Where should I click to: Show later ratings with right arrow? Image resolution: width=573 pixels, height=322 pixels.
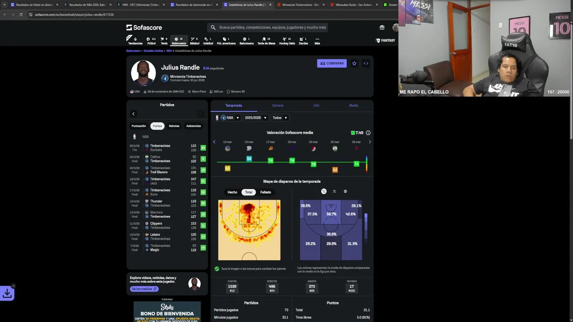click(370, 142)
